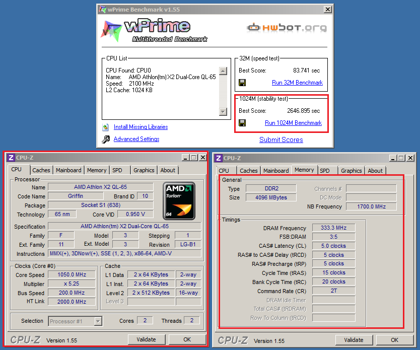Open About tab in right CPU-Z
Screen dimensions: 420x350
[x=375, y=171]
